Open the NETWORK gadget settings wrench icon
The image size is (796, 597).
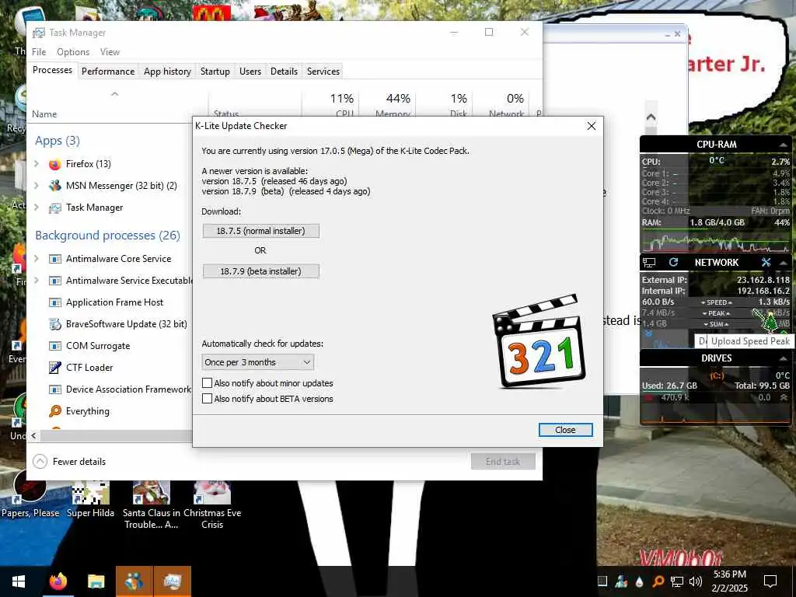coord(766,262)
